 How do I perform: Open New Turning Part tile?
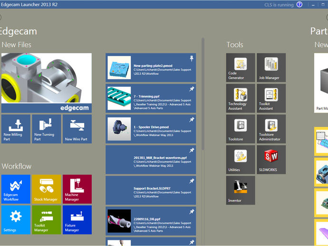point(47,129)
